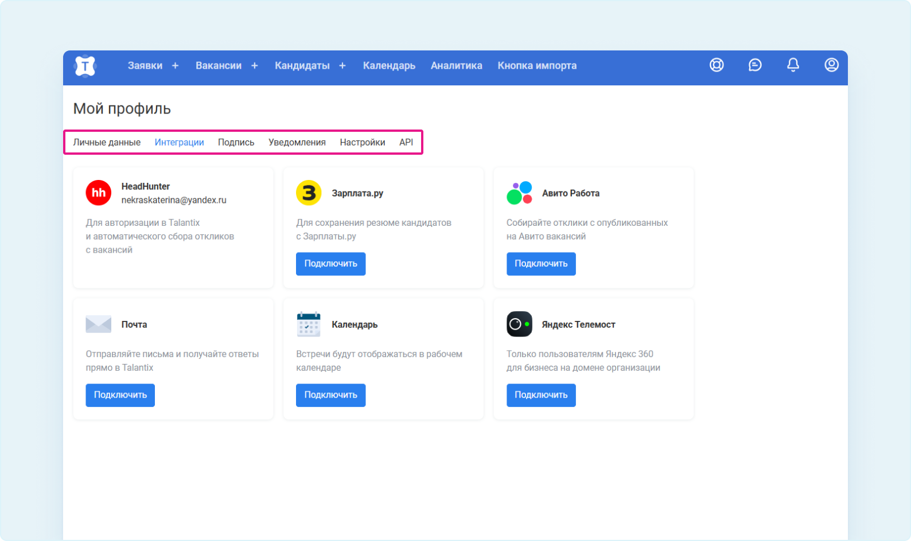Click the Зарплата.ру yellow logo
The width and height of the screenshot is (911, 541).
click(x=309, y=193)
